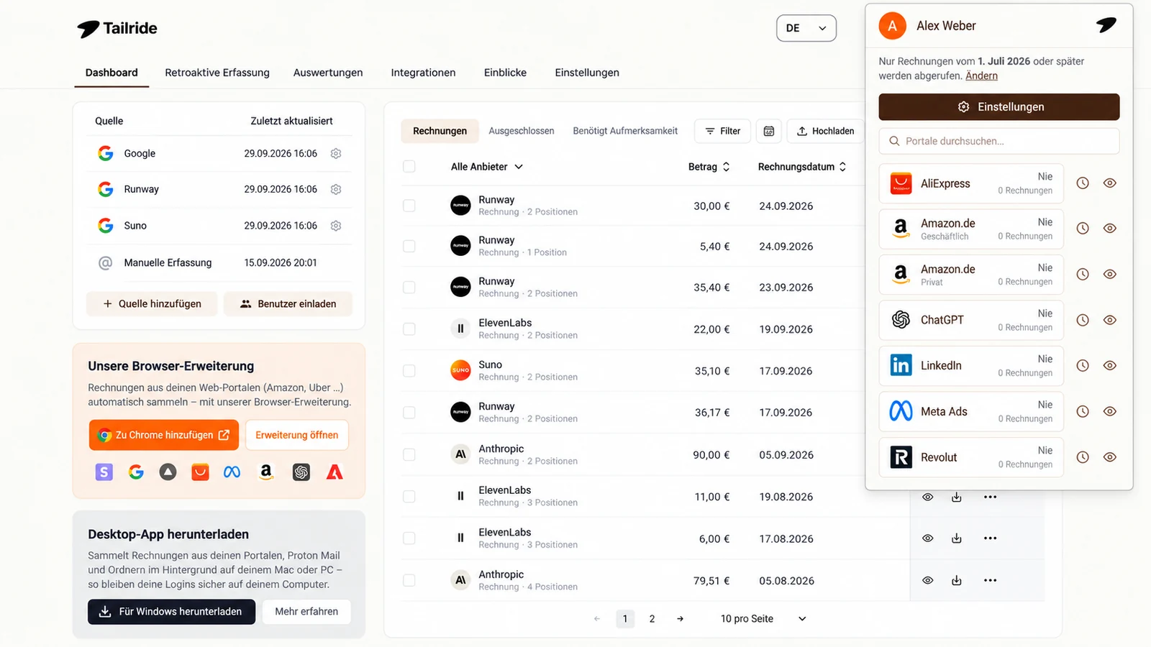Go to next page arrow in pagination
This screenshot has height=647, width=1151.
680,619
